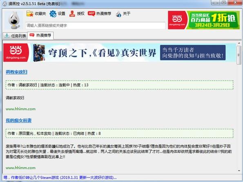Open the 关于 about info icon
The height and width of the screenshot is (182, 243).
[118, 14]
